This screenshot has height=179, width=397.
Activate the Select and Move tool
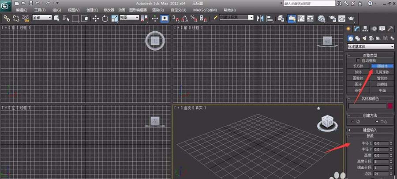pos(95,18)
